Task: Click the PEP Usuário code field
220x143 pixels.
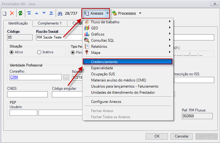Action: coord(23,113)
